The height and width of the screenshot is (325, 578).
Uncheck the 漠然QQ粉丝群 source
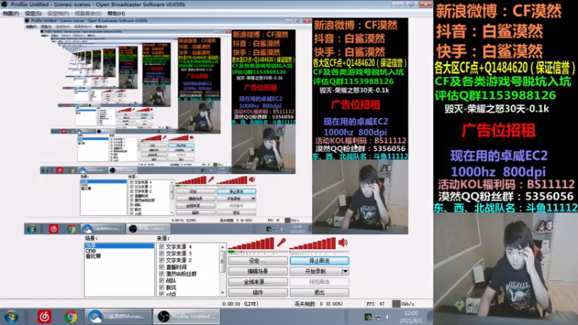pyautogui.click(x=161, y=274)
